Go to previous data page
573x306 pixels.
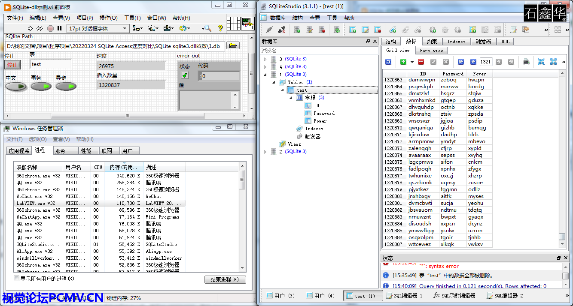coord(473,62)
